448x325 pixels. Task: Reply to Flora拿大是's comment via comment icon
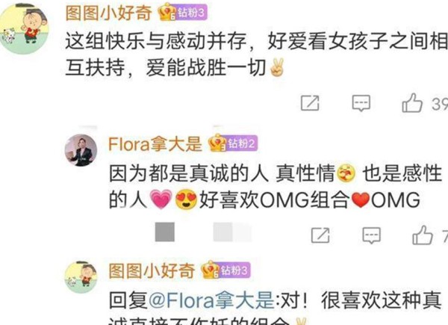pyautogui.click(x=371, y=235)
